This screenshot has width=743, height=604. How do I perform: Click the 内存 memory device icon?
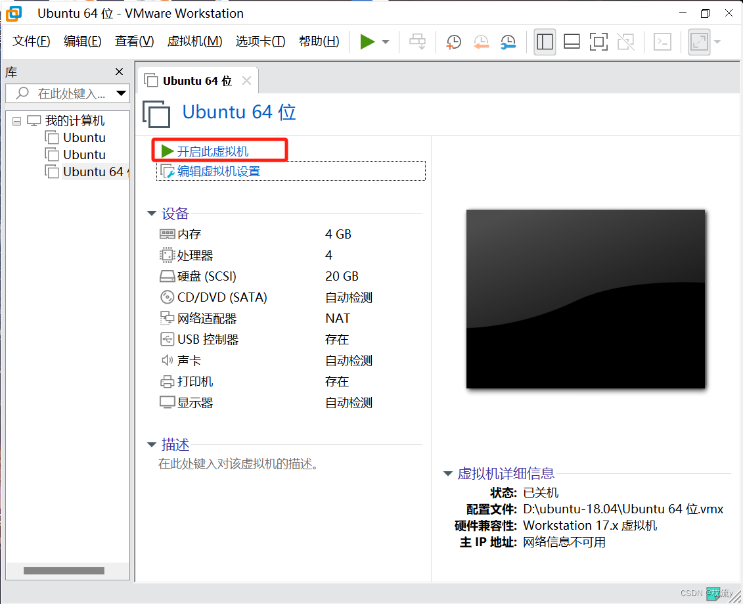[x=168, y=234]
